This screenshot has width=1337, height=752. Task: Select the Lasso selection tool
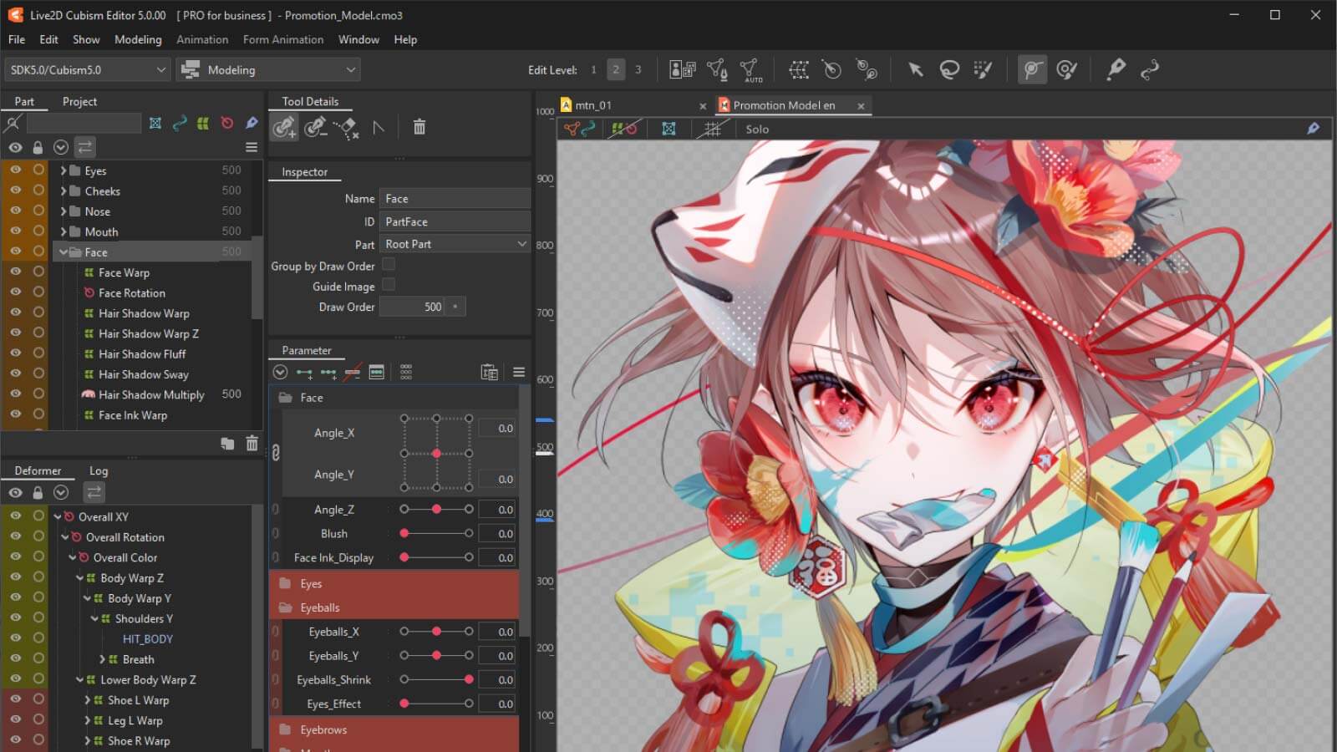pos(949,69)
